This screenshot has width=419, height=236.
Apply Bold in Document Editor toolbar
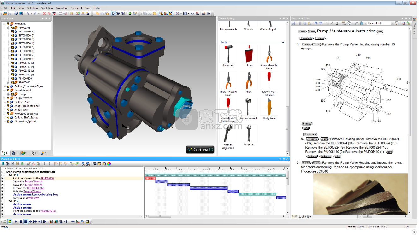pos(327,23)
